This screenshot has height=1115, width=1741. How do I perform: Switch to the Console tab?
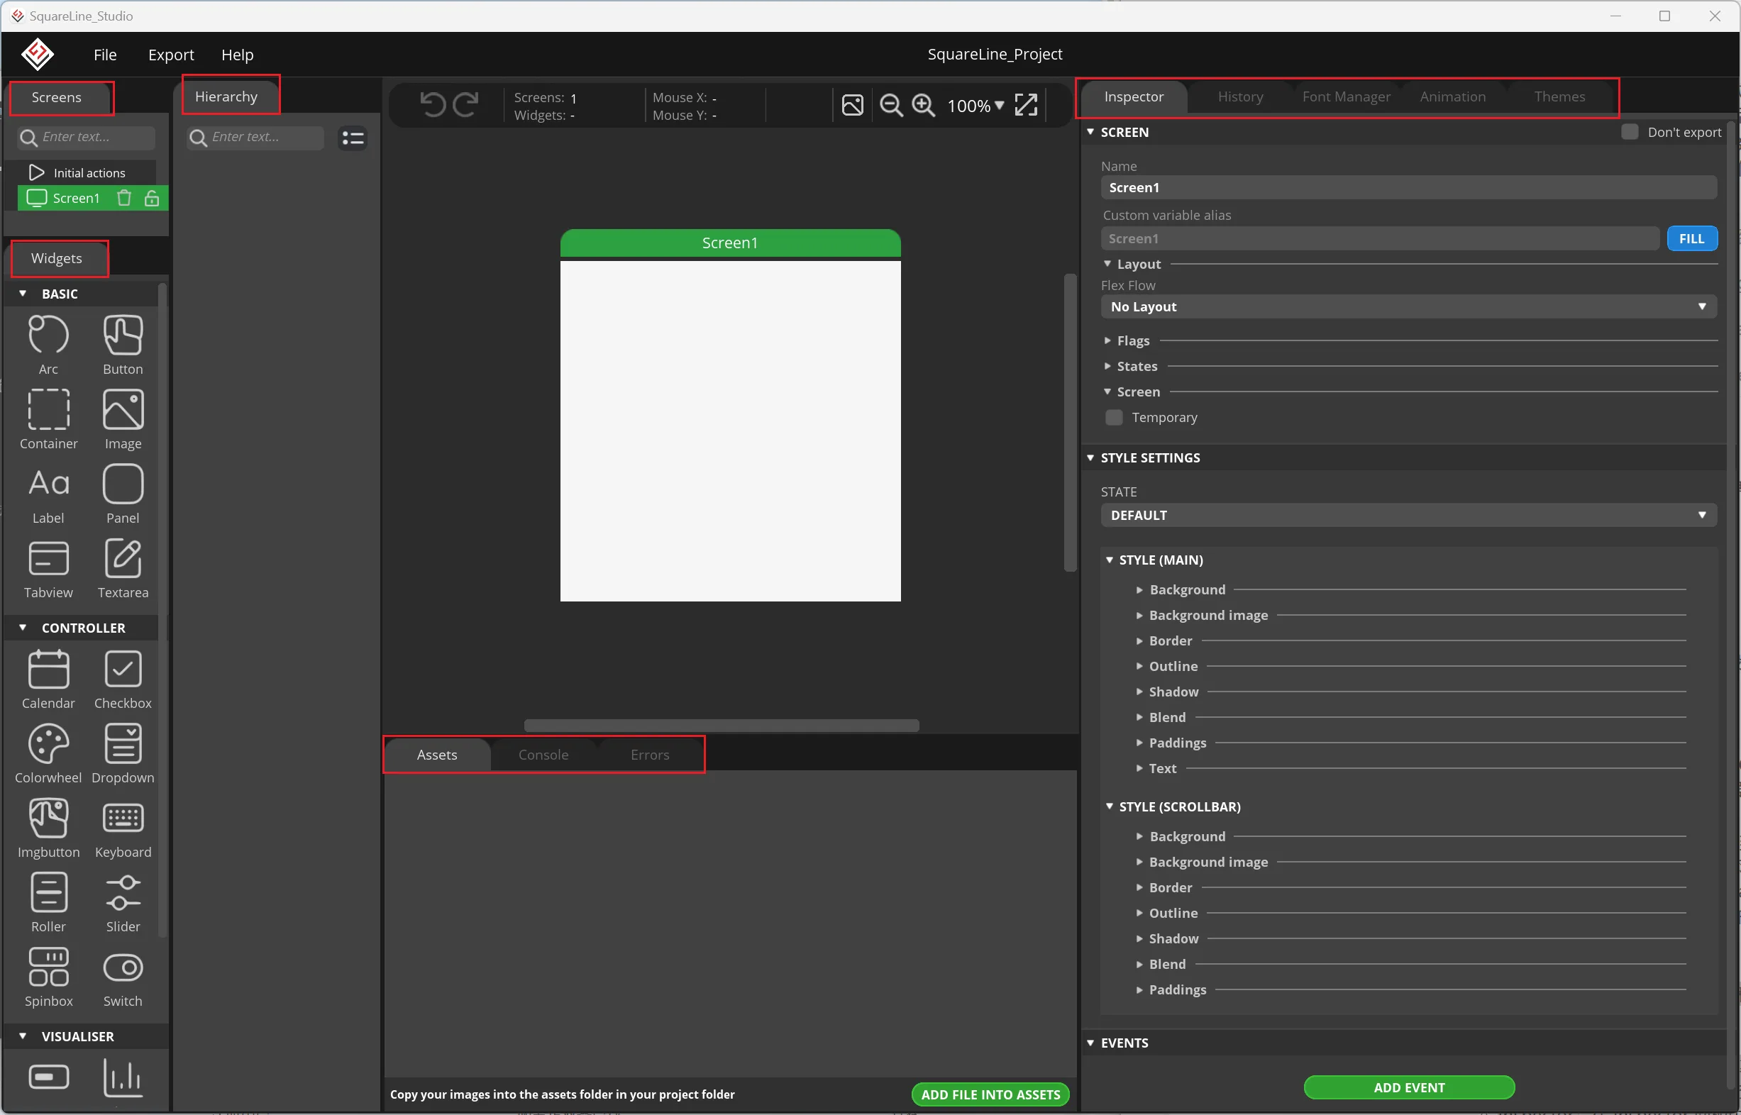(543, 755)
